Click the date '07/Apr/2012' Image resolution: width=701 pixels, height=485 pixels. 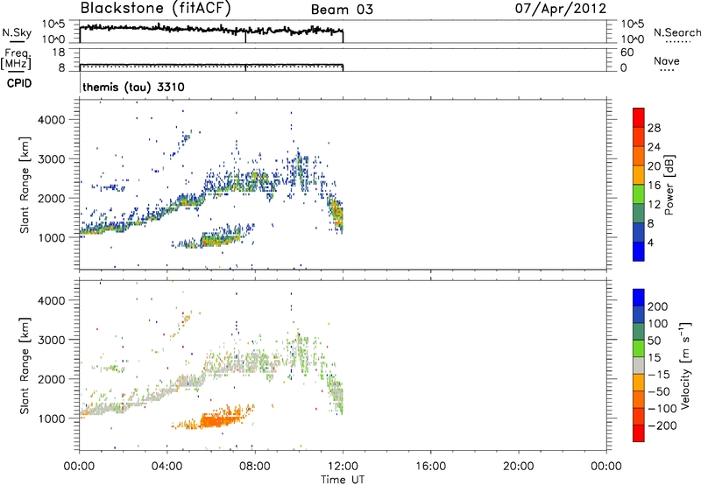[x=561, y=9]
